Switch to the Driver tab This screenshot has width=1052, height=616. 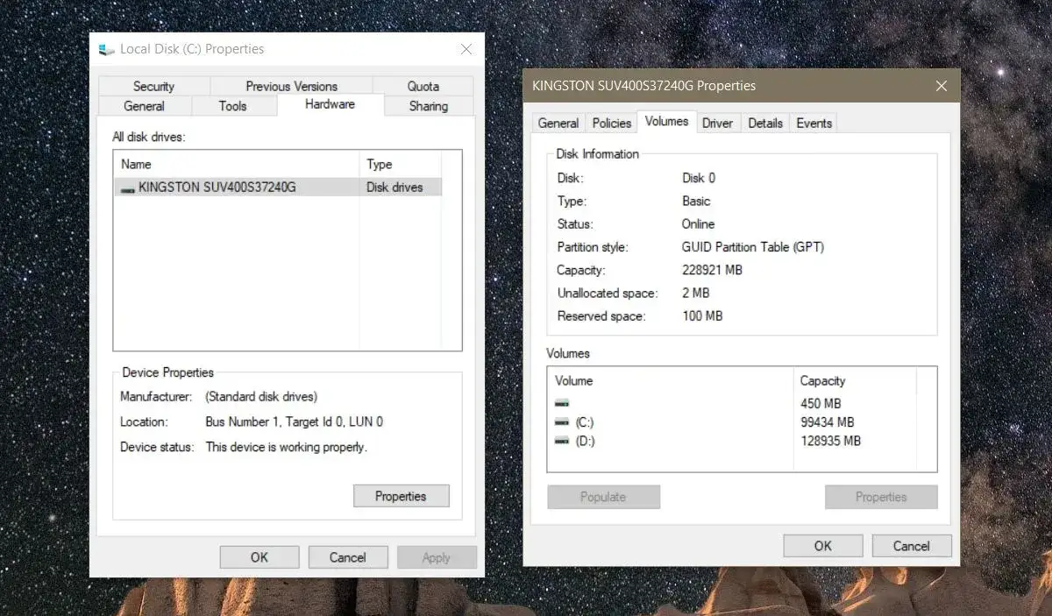(x=718, y=123)
